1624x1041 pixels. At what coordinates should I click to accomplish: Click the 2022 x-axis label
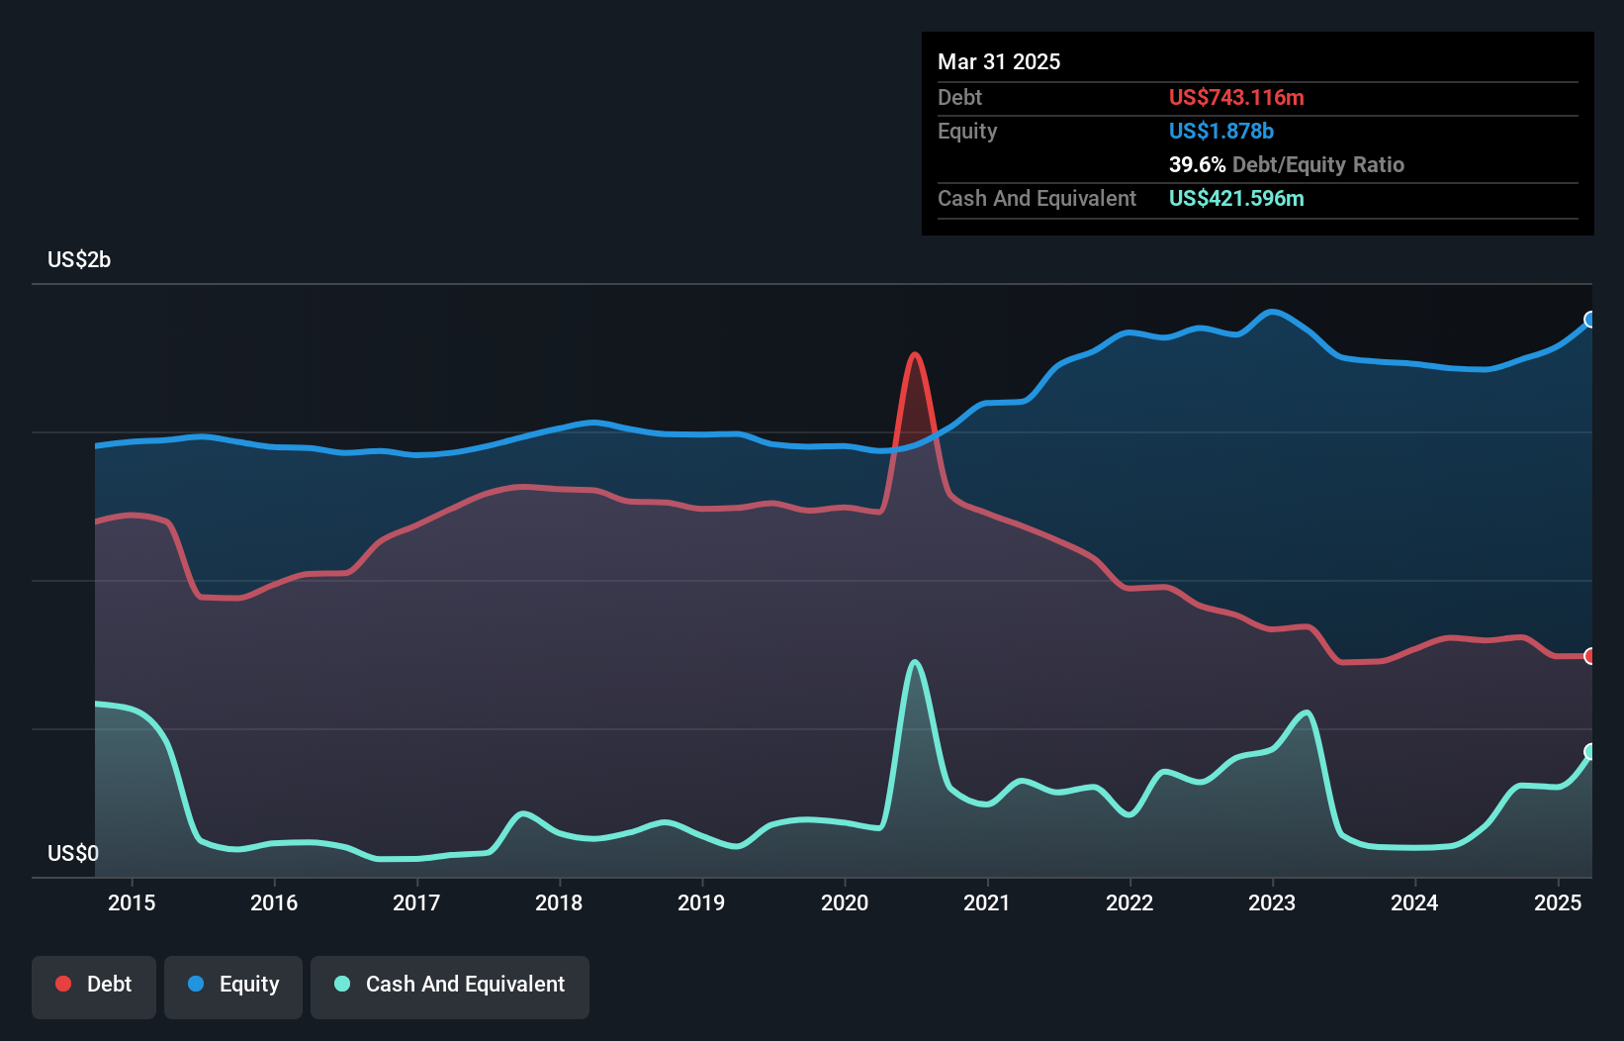click(x=1129, y=902)
